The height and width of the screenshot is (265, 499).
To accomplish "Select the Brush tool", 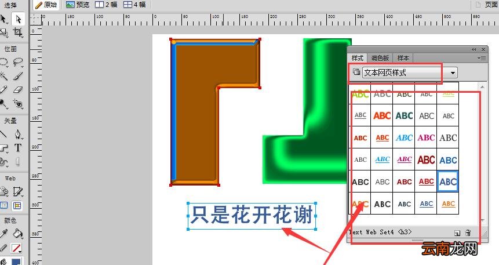I will click(x=18, y=76).
